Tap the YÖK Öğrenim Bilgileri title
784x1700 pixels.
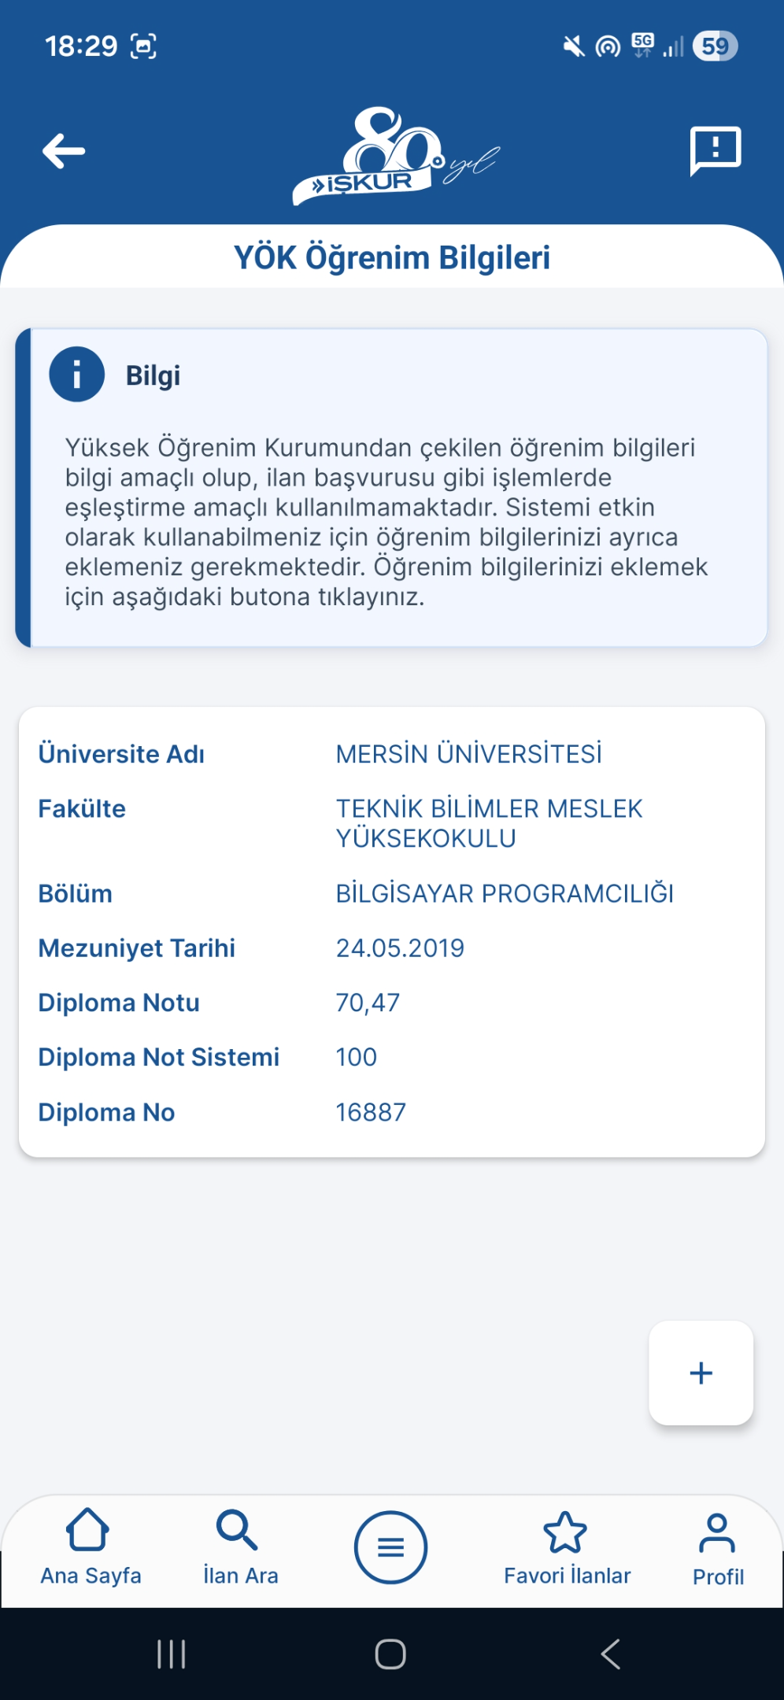[392, 257]
